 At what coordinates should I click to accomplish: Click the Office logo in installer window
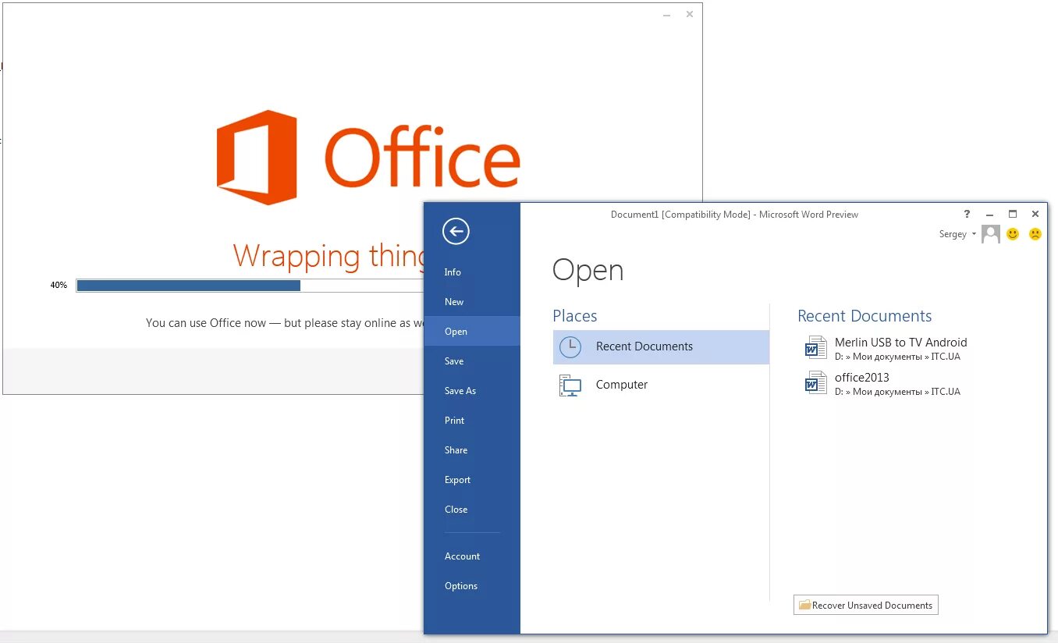coord(368,158)
